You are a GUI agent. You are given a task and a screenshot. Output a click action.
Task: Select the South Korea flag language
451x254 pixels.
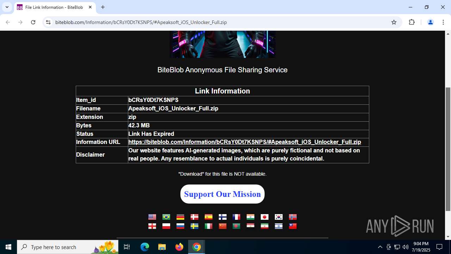(x=279, y=217)
